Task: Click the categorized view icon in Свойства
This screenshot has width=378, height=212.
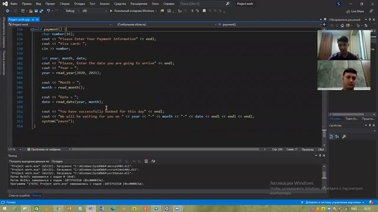Action: [332, 137]
